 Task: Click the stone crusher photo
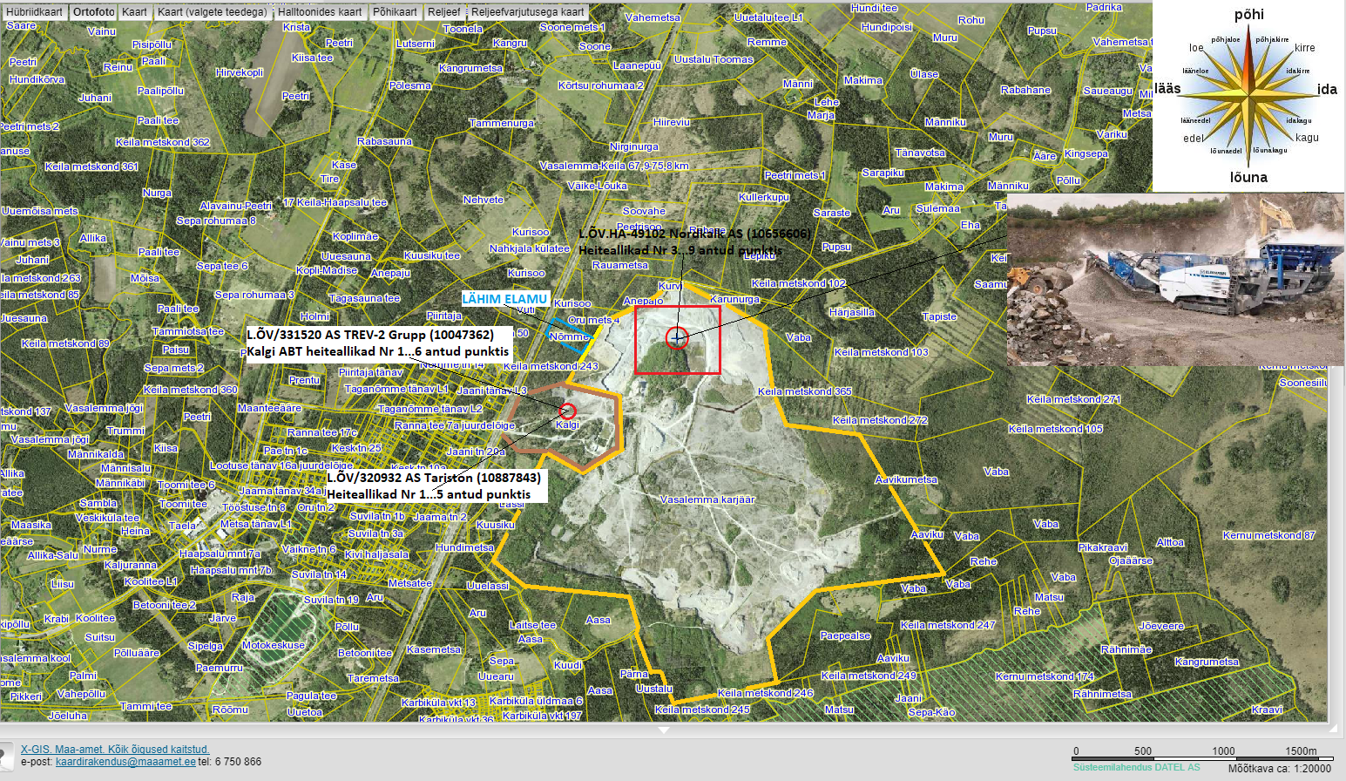[x=1175, y=279]
